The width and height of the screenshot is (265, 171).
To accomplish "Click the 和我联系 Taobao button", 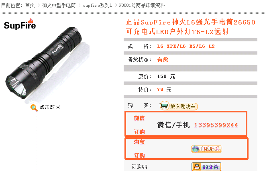I will 206,149.
